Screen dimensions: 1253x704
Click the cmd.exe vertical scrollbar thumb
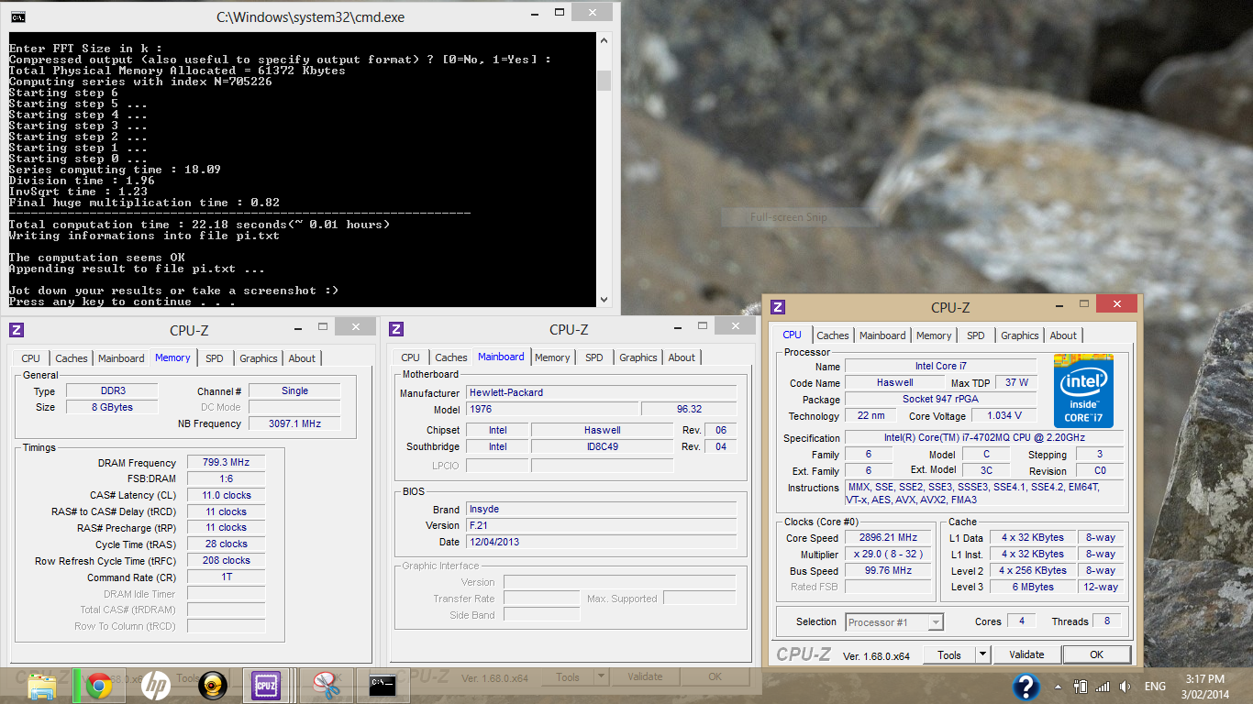tap(603, 81)
